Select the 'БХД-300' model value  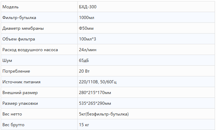87,7
